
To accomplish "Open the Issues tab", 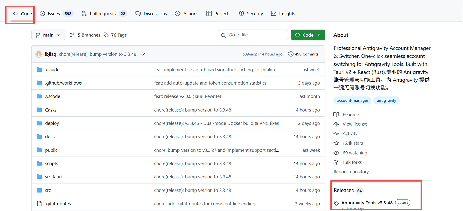I will tap(56, 14).
